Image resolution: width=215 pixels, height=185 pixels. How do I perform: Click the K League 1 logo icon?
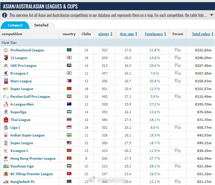click(6, 73)
